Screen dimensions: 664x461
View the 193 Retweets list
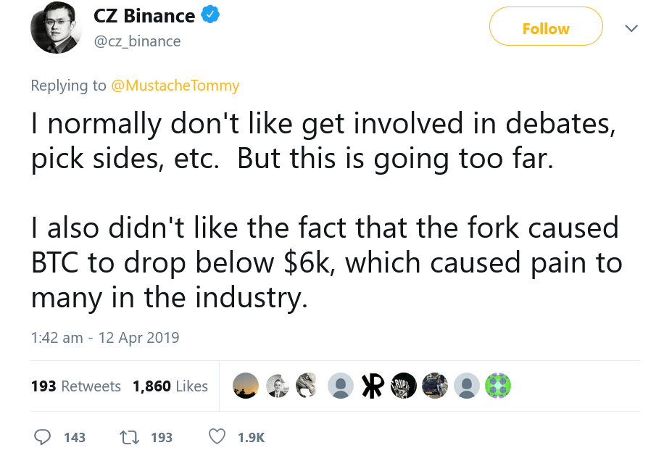click(x=75, y=386)
